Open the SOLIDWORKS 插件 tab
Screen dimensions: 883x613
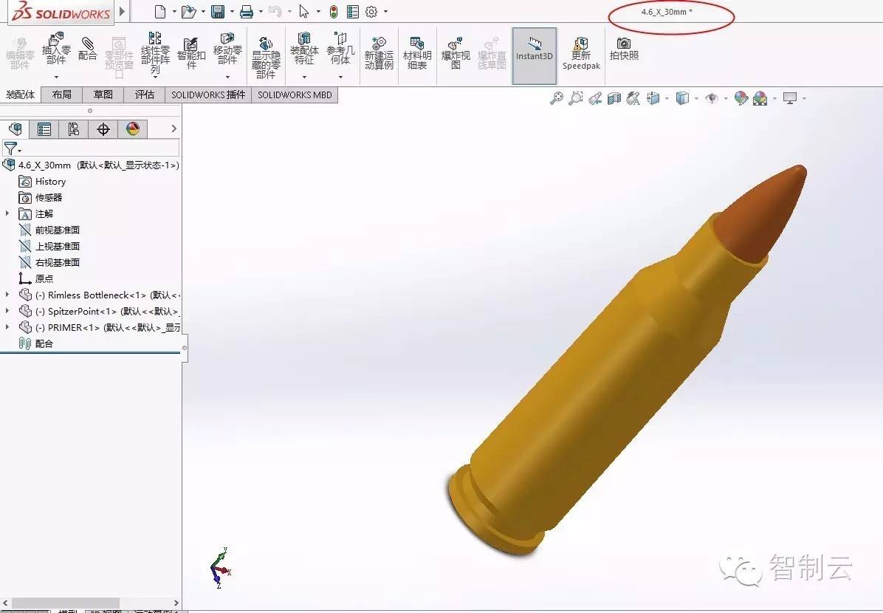coord(208,95)
